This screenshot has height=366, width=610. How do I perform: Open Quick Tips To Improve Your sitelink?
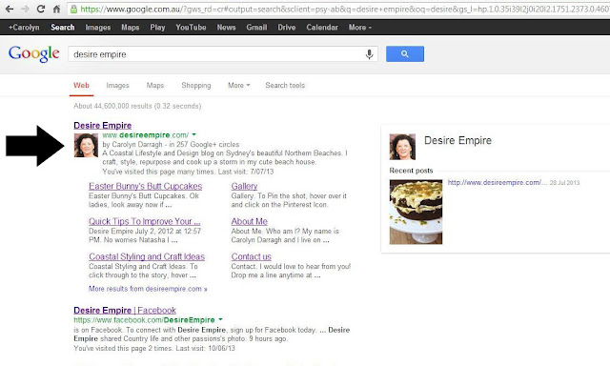click(x=144, y=221)
